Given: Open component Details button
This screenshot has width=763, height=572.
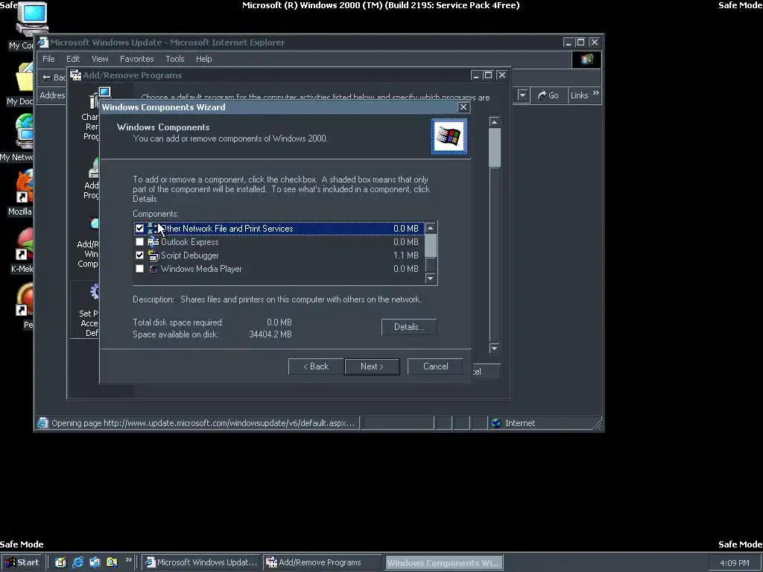Looking at the screenshot, I should coord(409,327).
